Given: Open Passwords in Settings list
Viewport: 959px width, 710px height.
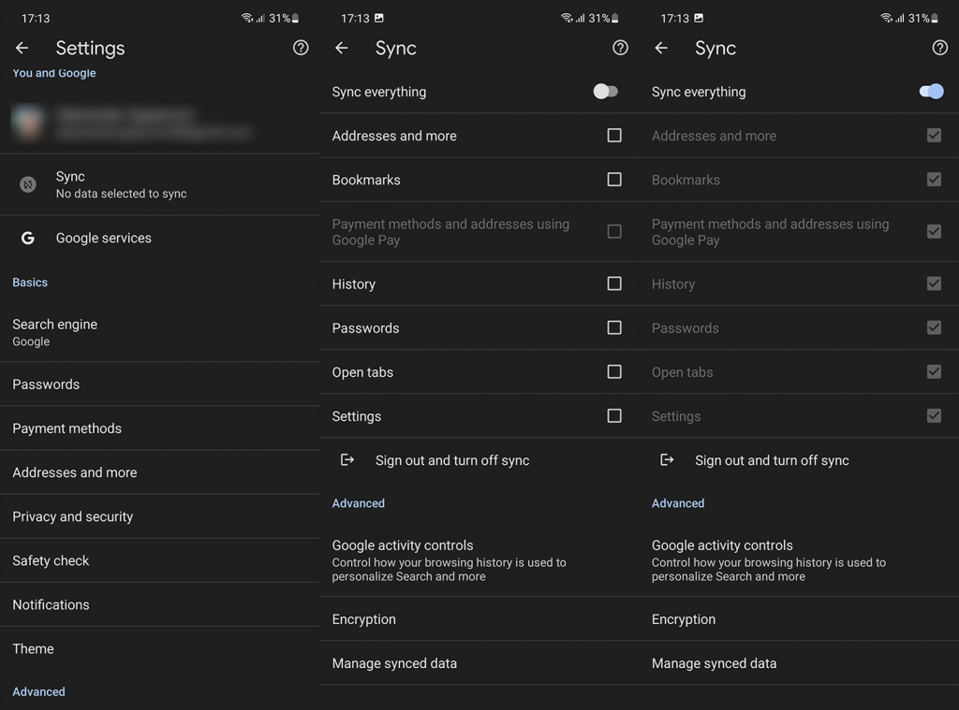Looking at the screenshot, I should coord(159,384).
